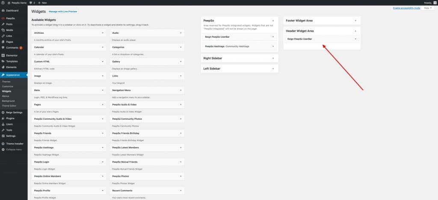438x200 pixels.
Task: Click the Tools wrench icon
Action: point(3,130)
